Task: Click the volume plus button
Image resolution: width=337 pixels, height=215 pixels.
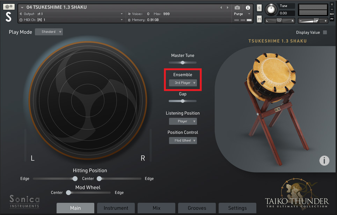Action: [325, 21]
